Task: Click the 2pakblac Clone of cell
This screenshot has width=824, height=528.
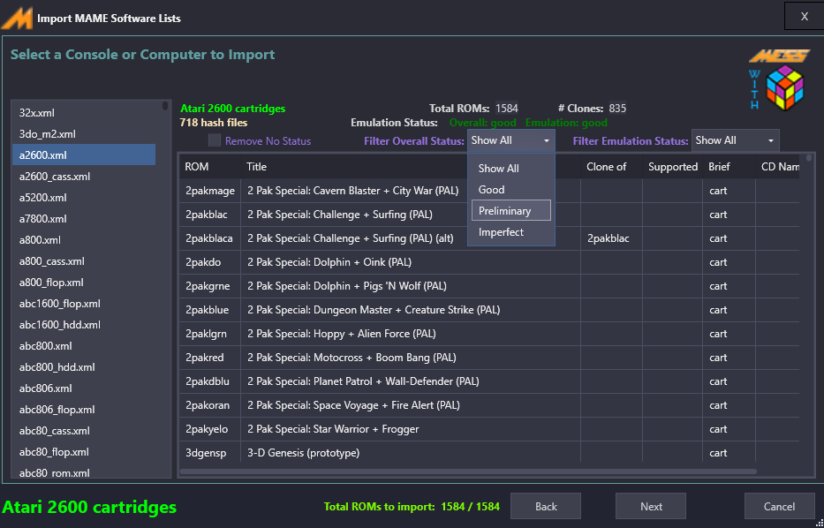Action: (611, 238)
